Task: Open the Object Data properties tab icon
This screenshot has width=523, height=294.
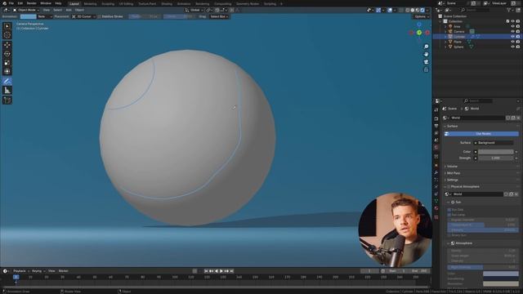Action: click(x=436, y=201)
